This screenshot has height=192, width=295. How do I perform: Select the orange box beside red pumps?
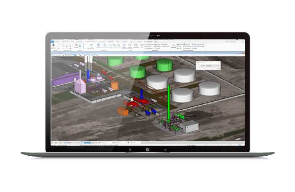123,111
